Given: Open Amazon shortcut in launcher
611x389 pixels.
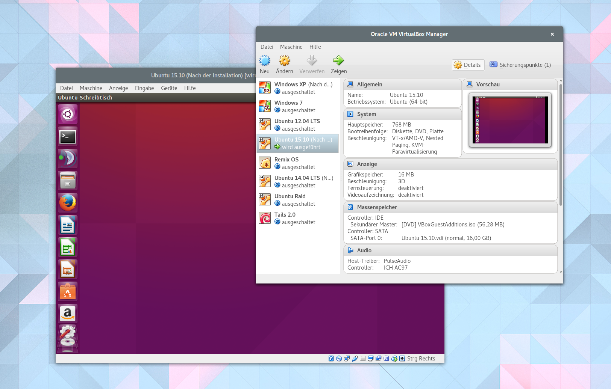Looking at the screenshot, I should tap(68, 314).
